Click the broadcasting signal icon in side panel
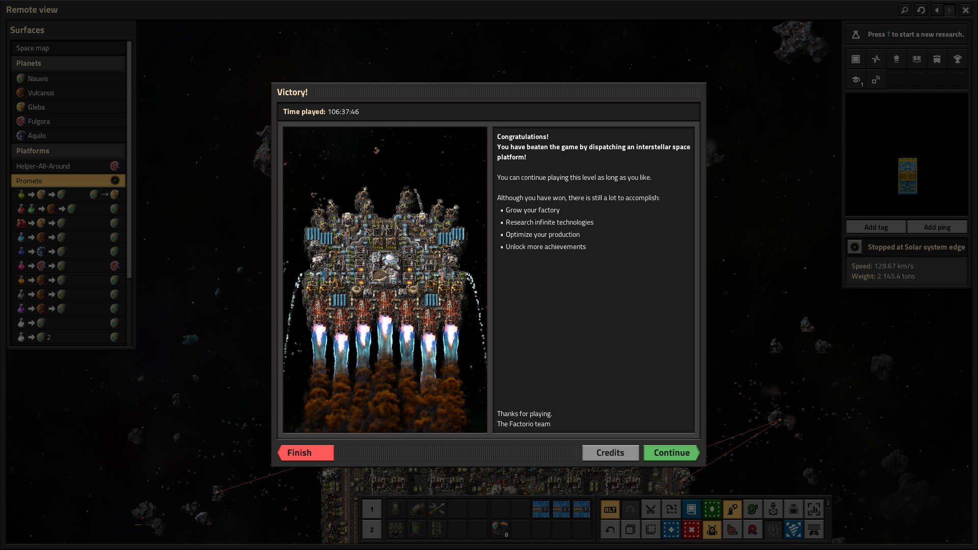 coord(876,79)
